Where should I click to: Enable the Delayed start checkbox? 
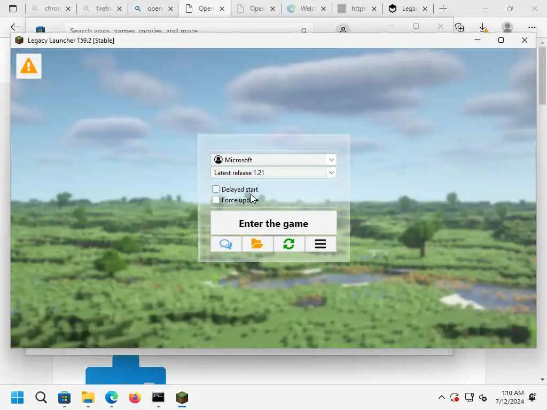(x=216, y=189)
